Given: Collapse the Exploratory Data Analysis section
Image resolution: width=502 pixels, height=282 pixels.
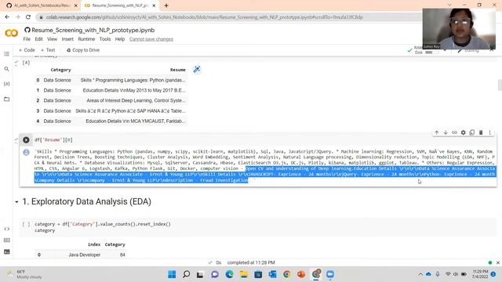Looking at the screenshot, I should click(x=16, y=202).
